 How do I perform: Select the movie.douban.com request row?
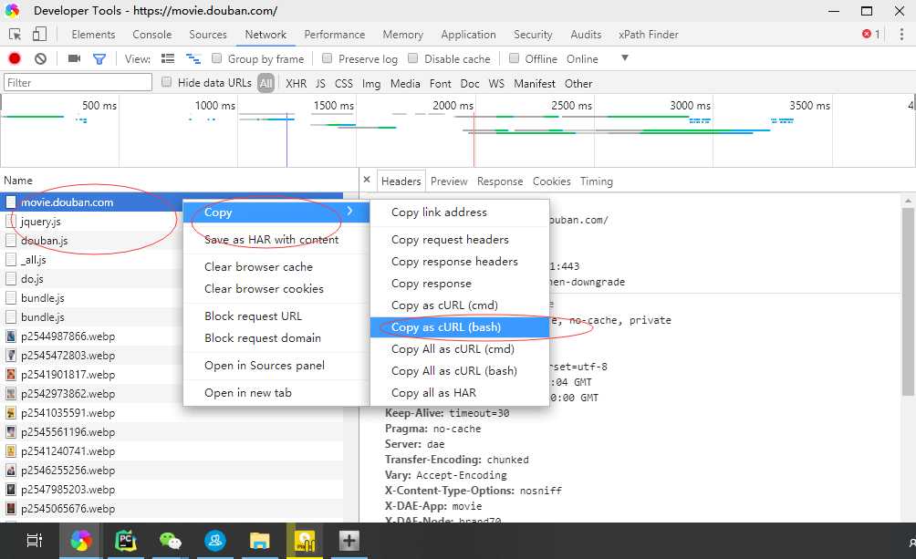[x=172, y=202]
